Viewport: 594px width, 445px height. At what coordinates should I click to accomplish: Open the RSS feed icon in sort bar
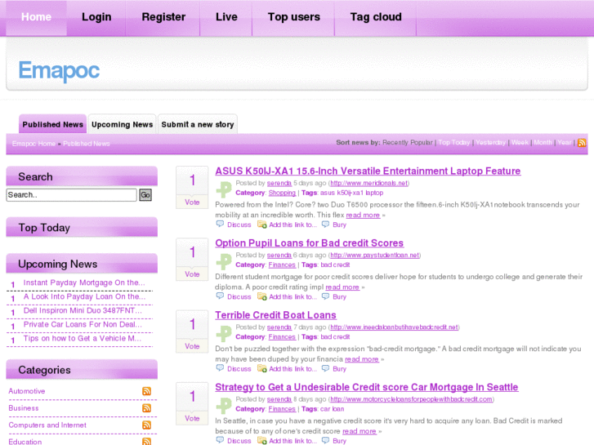582,143
